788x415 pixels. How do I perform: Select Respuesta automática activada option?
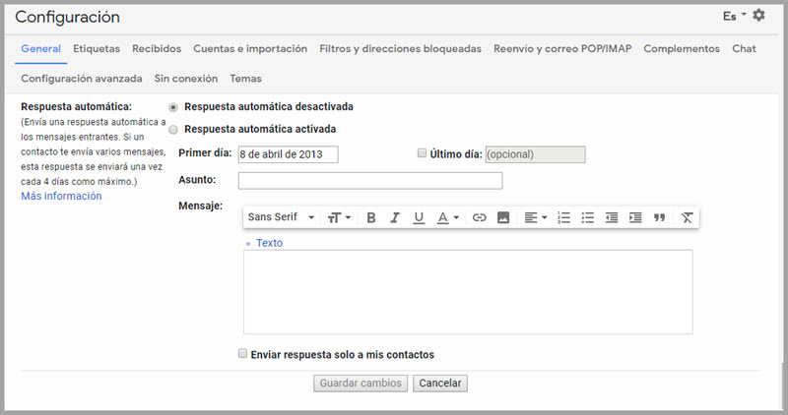coord(174,129)
